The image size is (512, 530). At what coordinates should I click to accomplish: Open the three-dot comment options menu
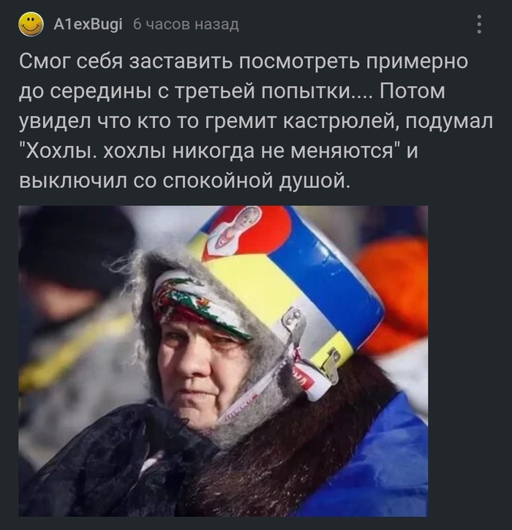(479, 24)
